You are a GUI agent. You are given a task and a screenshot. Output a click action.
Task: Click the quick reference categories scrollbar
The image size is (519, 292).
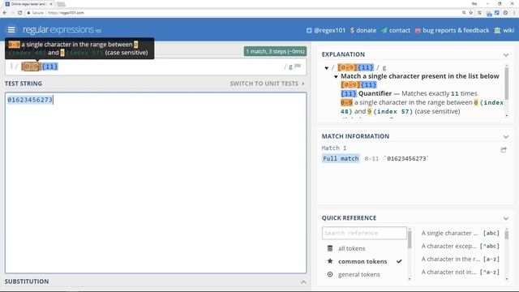click(x=410, y=240)
